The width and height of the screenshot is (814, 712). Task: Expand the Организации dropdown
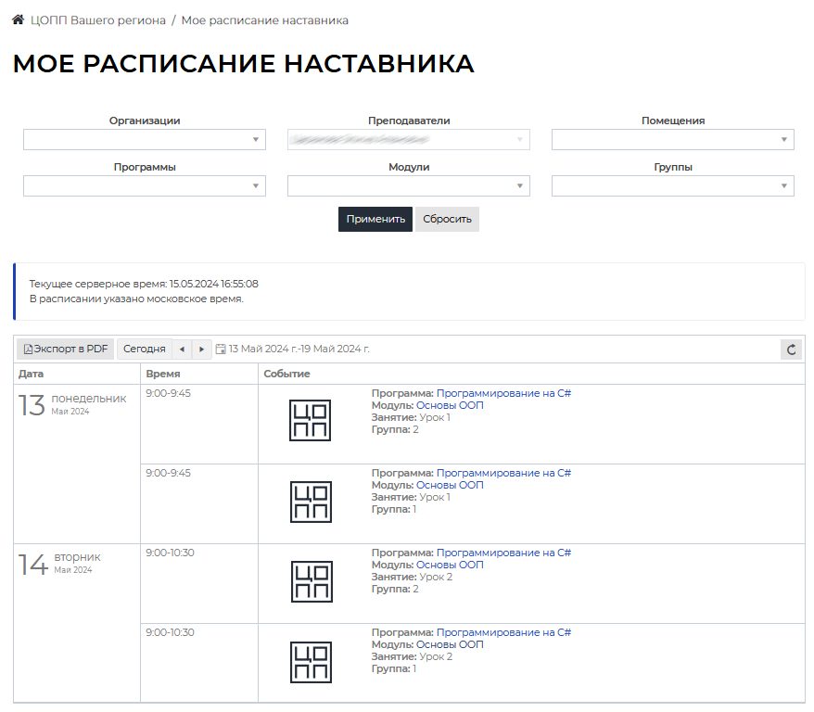(x=145, y=139)
